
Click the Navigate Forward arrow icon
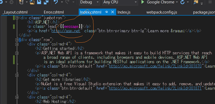pyautogui.click(x=11, y=2)
